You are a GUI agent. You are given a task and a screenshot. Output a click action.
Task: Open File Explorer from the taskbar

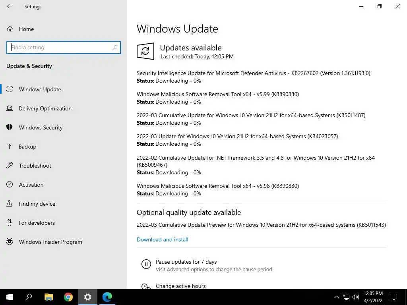[48, 297]
